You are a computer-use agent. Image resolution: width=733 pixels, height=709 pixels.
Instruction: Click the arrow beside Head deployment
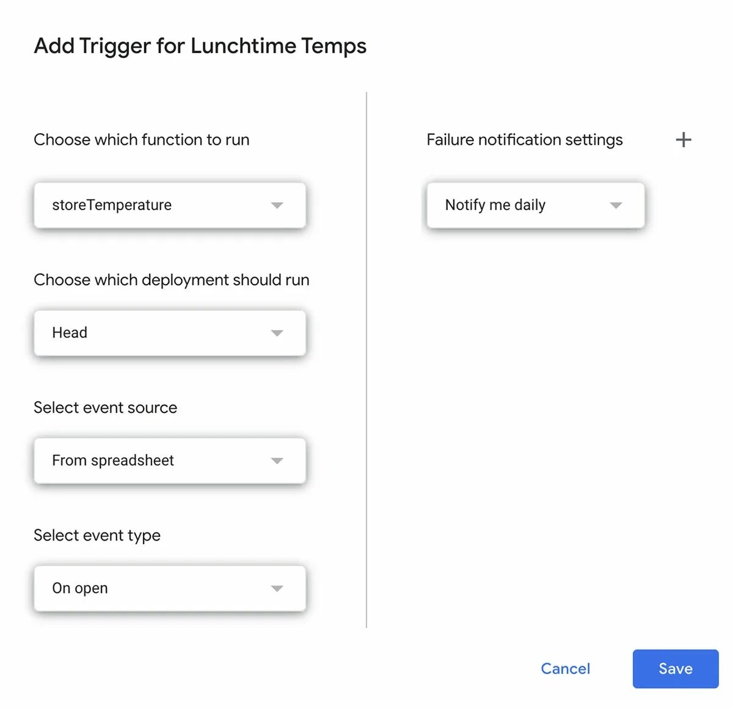(x=277, y=333)
